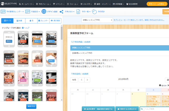Switch to the 表示項目 tab
This screenshot has width=169, height=111.
tap(55, 21)
